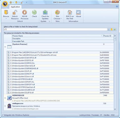Click EMCO on the Web house icon

point(70,12)
